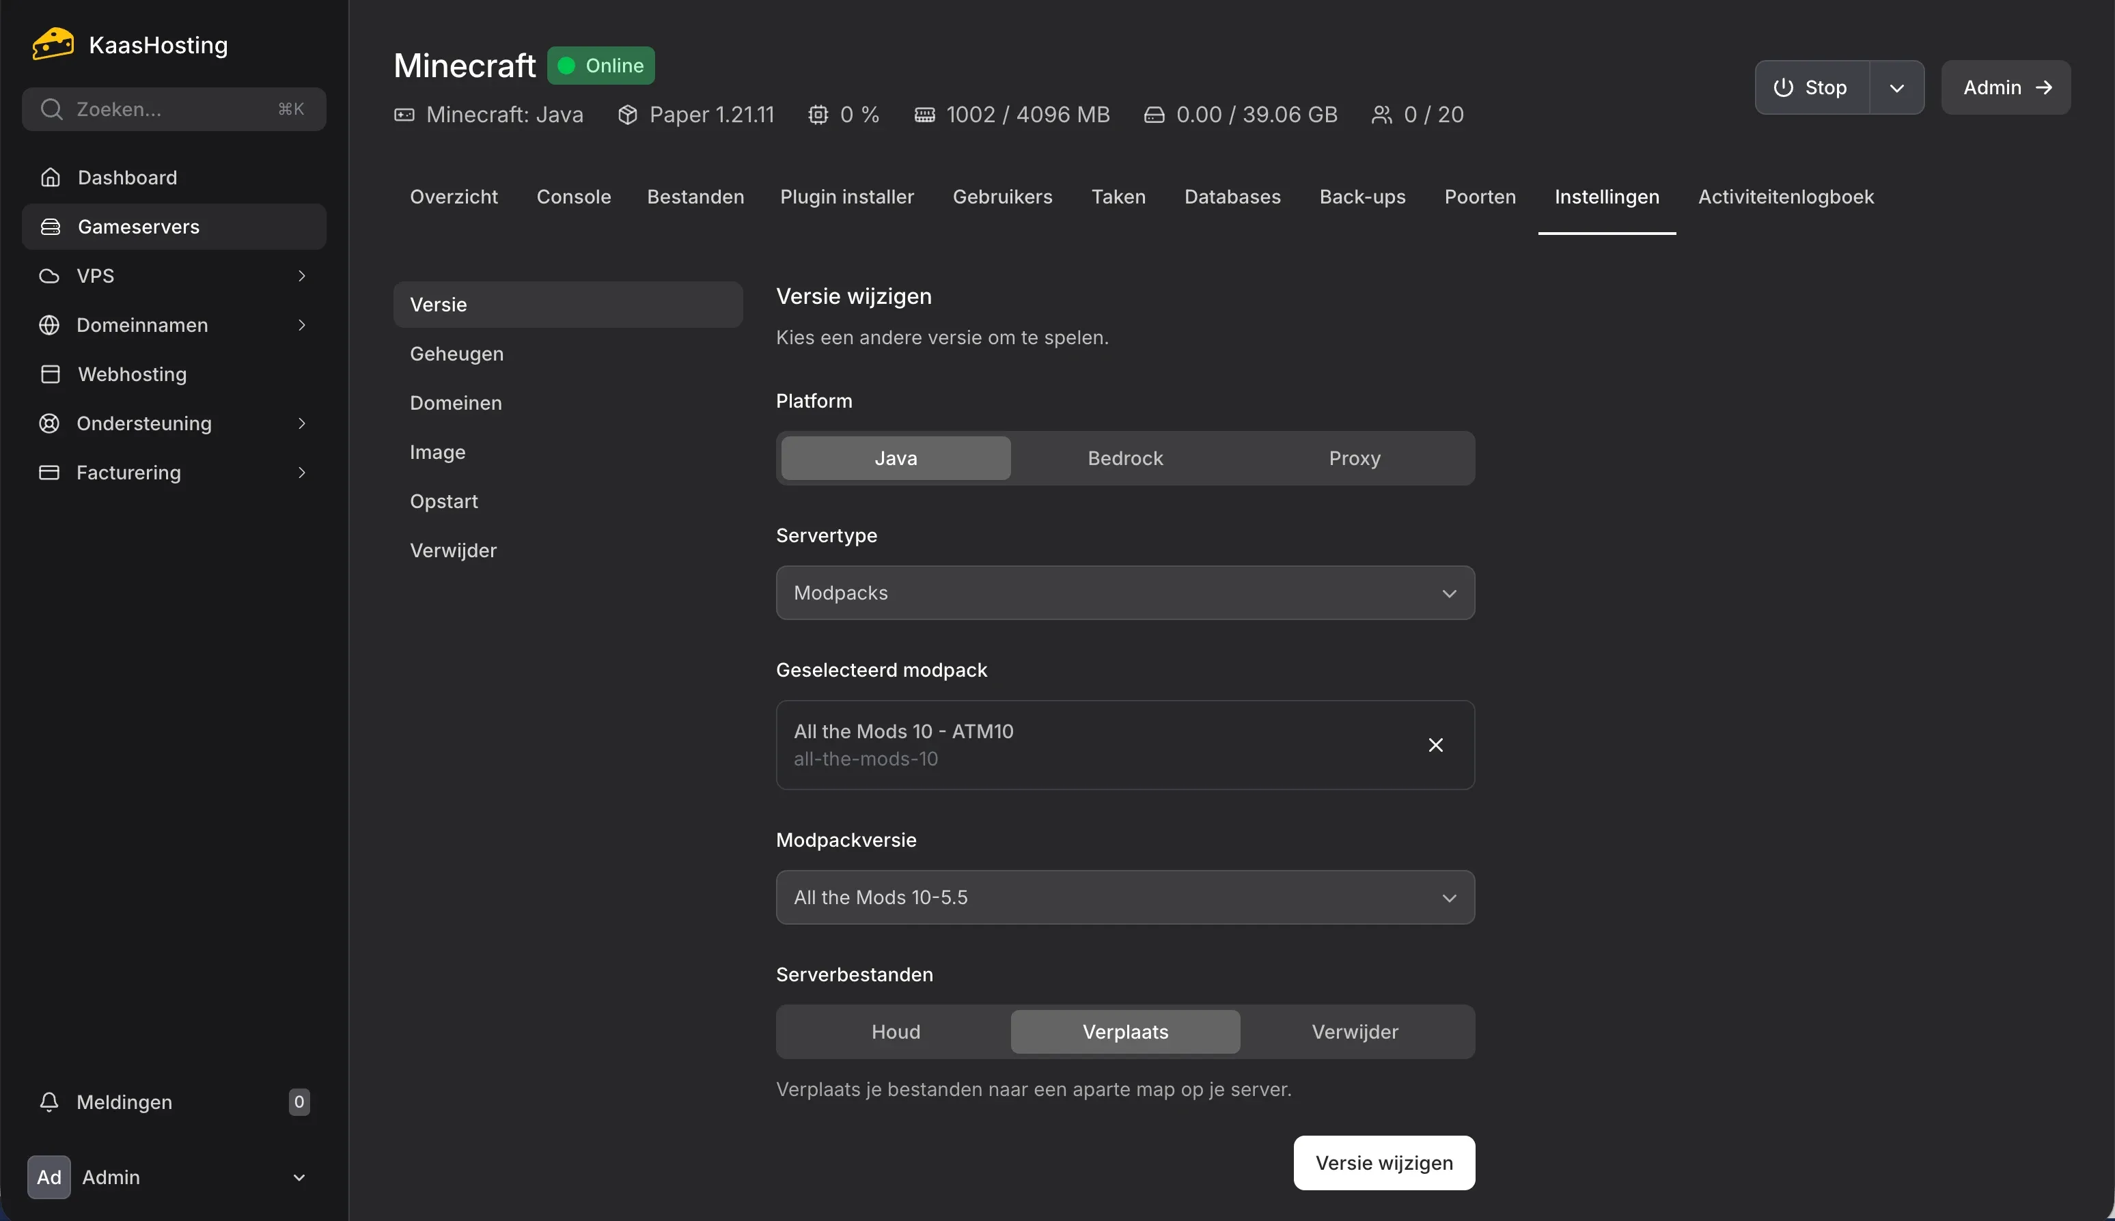Open the Modpackversie dropdown
Image resolution: width=2115 pixels, height=1221 pixels.
point(1123,897)
